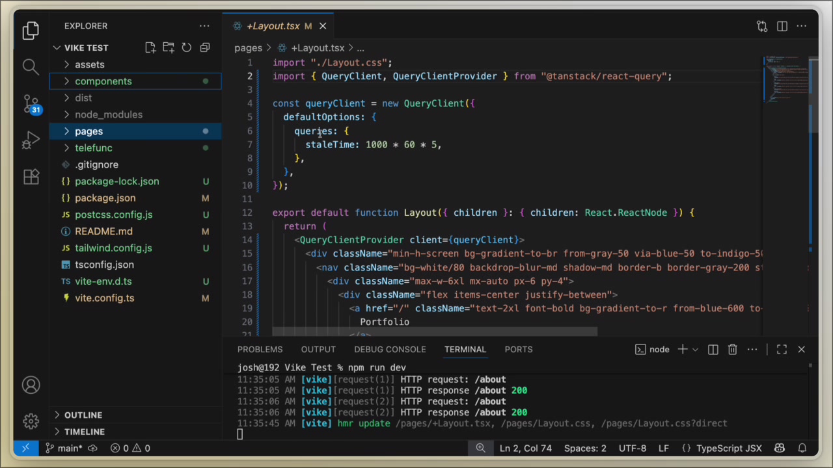Open the Search view
This screenshot has width=833, height=468.
click(x=31, y=66)
